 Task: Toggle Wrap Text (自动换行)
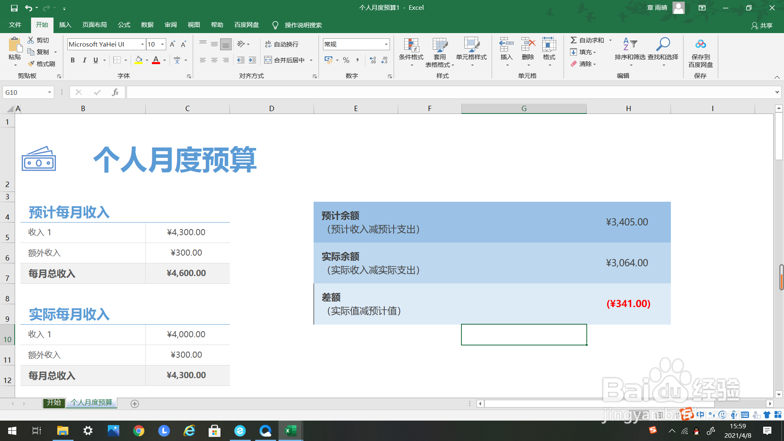tap(282, 44)
